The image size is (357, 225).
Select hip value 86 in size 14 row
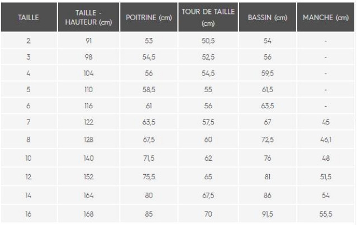click(x=268, y=195)
